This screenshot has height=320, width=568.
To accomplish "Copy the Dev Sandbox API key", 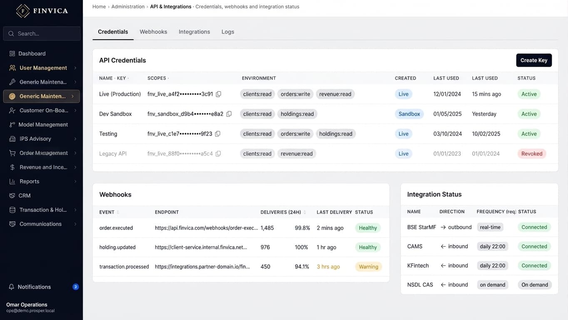I will click(x=229, y=114).
